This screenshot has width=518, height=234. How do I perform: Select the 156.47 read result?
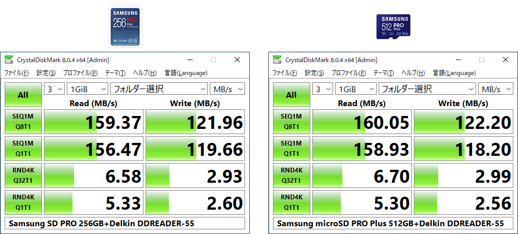pyautogui.click(x=94, y=149)
